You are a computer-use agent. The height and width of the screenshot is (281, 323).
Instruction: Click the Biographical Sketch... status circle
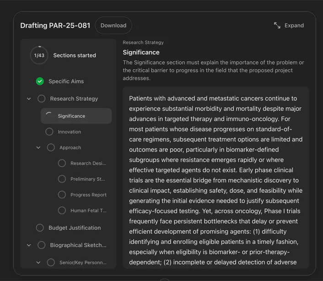tap(42, 245)
